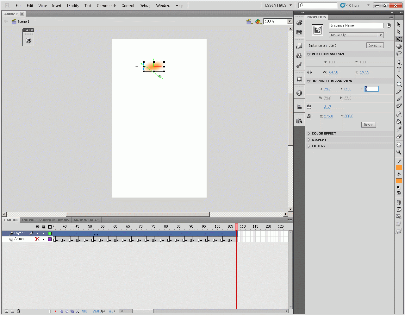Click the Instance Name input field
Viewport: 405px width, 315px height.
click(x=356, y=25)
